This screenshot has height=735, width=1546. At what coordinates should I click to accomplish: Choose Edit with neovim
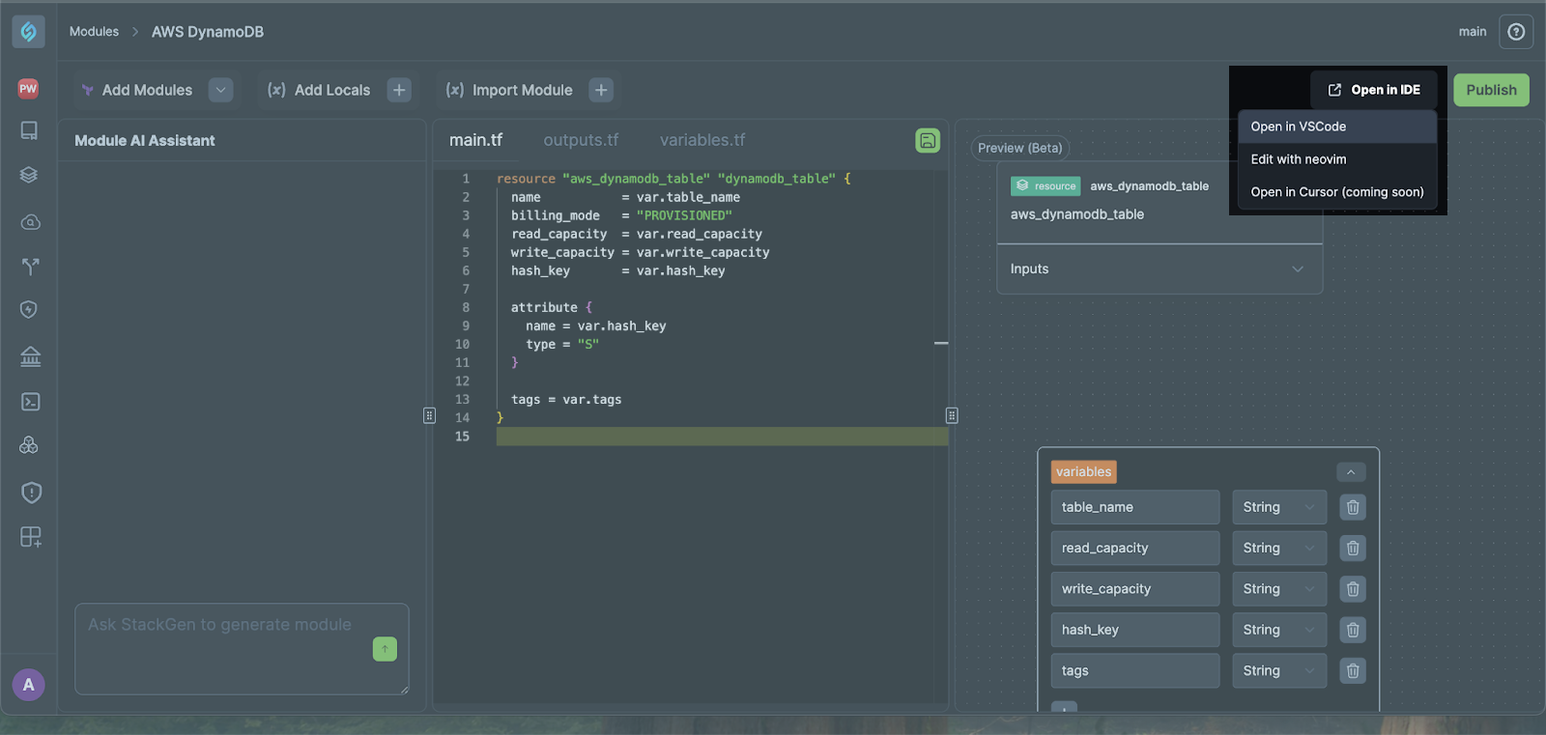[1337, 159]
